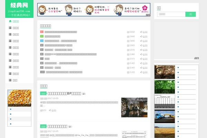
Task: Open the corn kernels thumbnail in the left sidebar
Action: (19, 98)
